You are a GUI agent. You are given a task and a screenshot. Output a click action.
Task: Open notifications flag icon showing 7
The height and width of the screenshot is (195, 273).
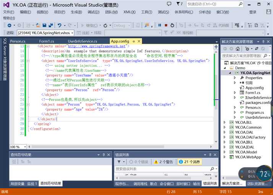click(x=179, y=4)
